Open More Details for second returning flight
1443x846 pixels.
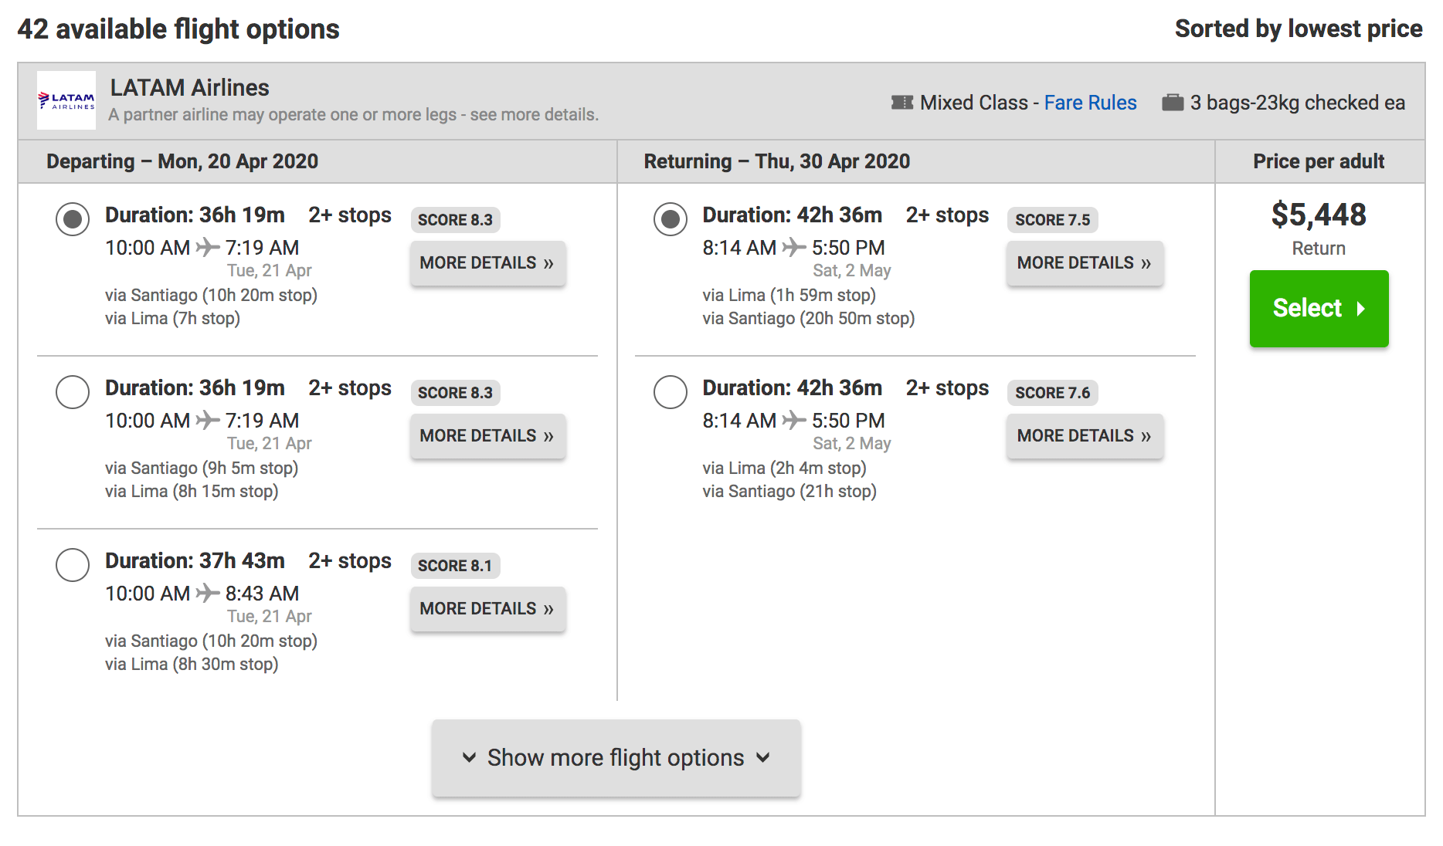click(1084, 436)
